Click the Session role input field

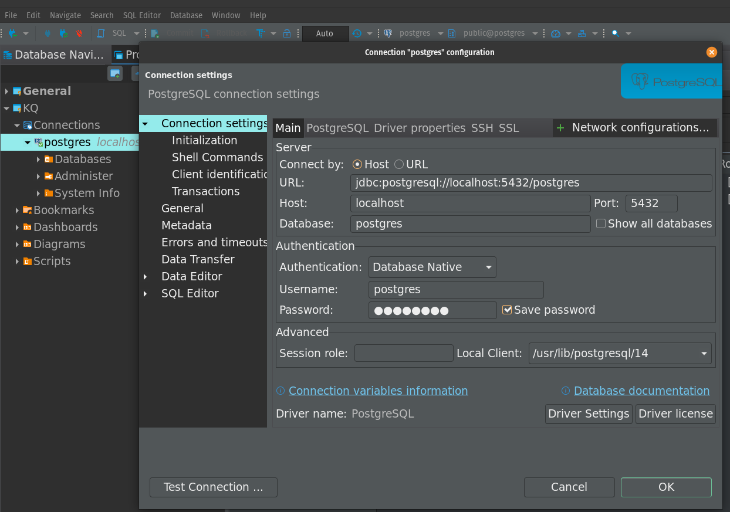[404, 353]
